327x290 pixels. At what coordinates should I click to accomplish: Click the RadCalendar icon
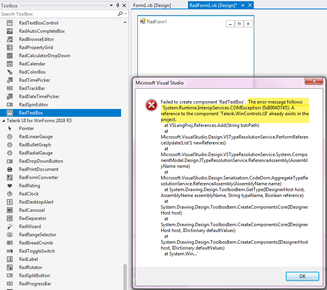coord(10,64)
